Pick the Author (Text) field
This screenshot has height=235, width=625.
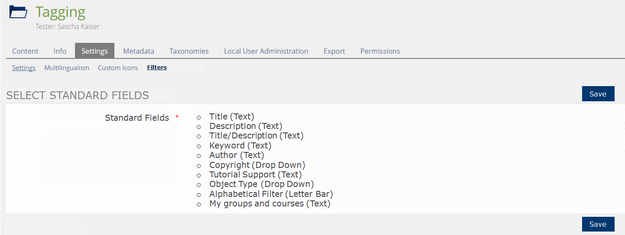pyautogui.click(x=199, y=156)
